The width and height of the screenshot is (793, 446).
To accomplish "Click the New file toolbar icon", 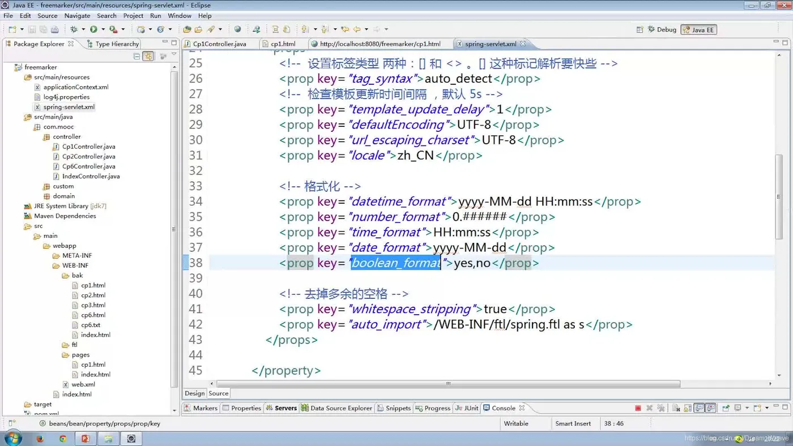I will [12, 29].
